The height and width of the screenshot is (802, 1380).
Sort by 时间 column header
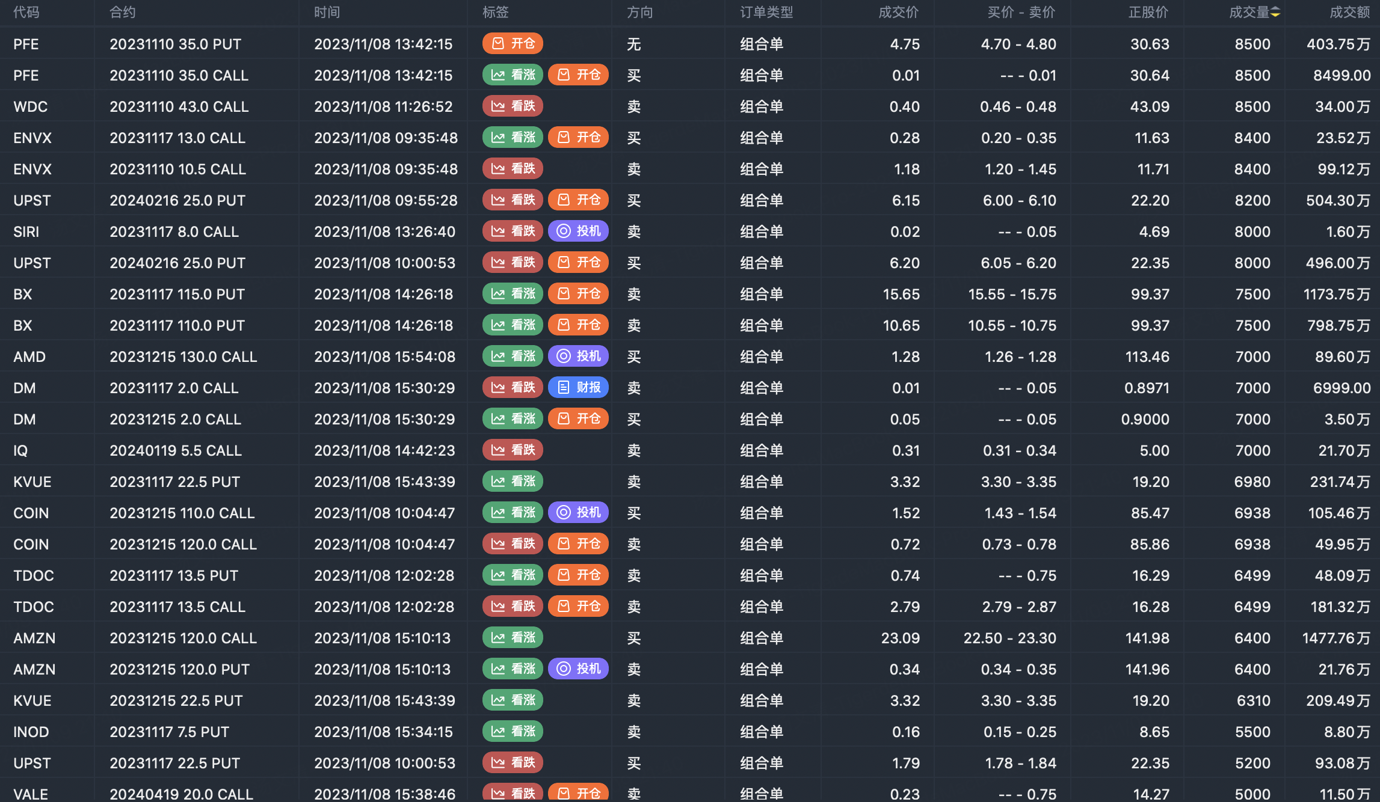tap(327, 13)
